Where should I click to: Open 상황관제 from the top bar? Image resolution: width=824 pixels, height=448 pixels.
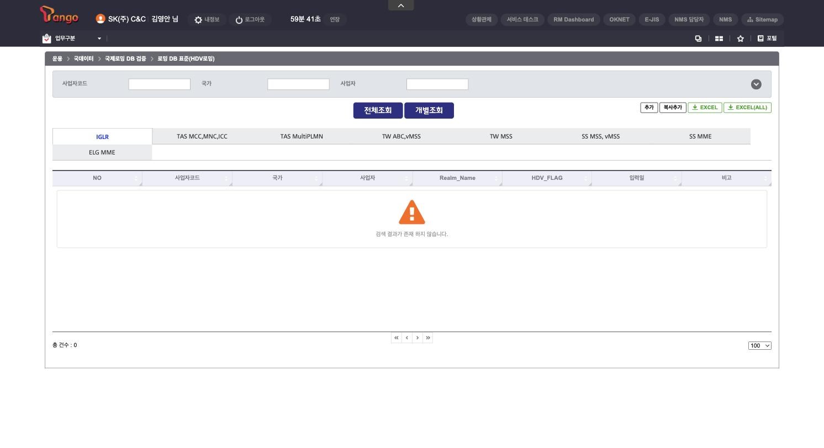coord(482,19)
